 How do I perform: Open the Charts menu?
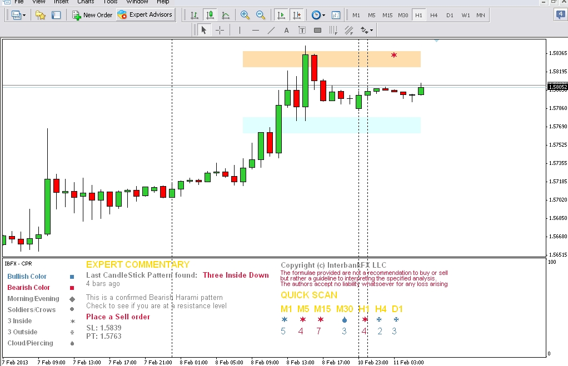(x=86, y=2)
